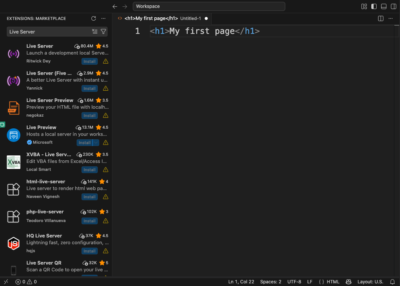Screen dimensions: 400x286
Task: Install html-live-server by Naveen Vignesh
Action: pos(89,197)
